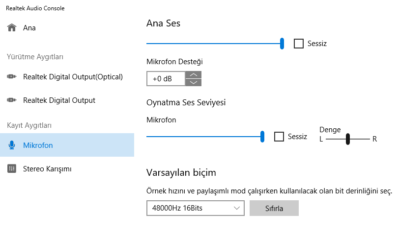Image resolution: width=398 pixels, height=237 pixels.
Task: Open the 48000Hz 16Bits format dropdown
Action: [195, 208]
